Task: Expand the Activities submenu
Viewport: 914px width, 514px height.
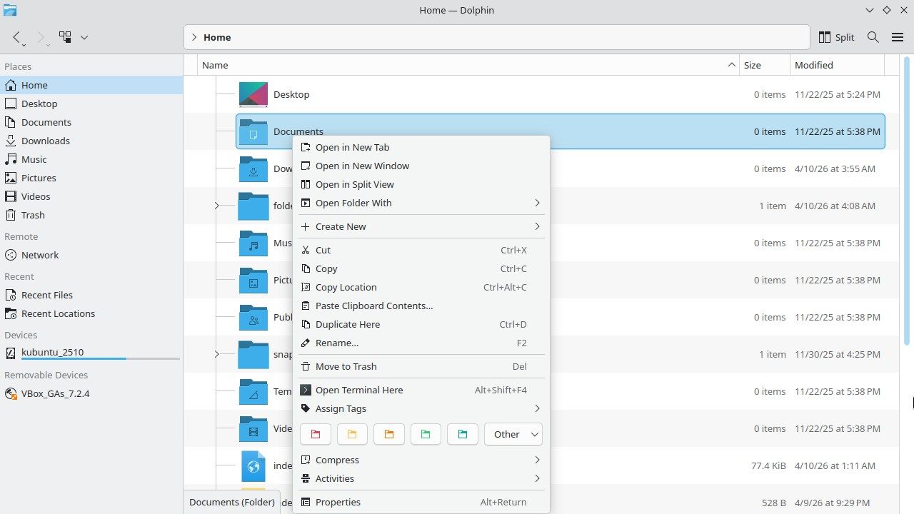Action: pyautogui.click(x=421, y=478)
